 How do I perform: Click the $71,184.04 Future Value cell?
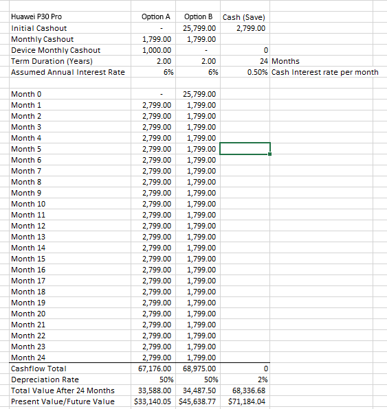click(x=245, y=401)
